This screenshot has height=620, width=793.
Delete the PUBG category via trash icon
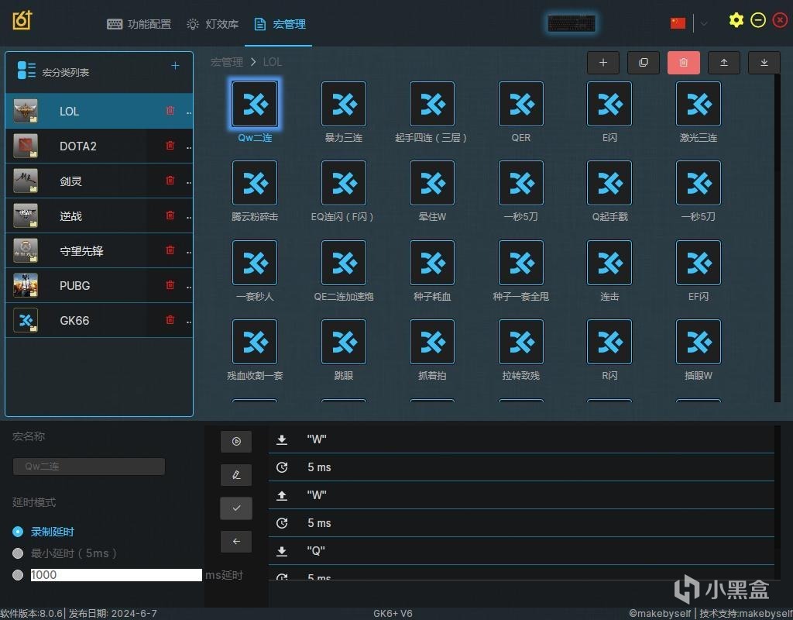click(170, 285)
